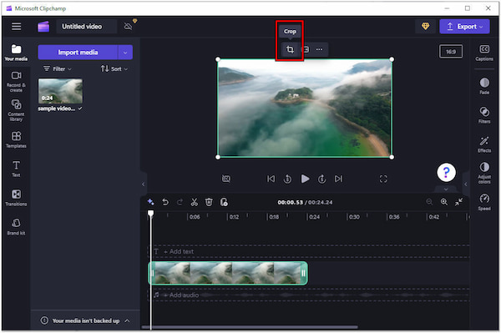Open the Filter dropdown
Viewport: 501px width, 333px height.
(x=57, y=68)
